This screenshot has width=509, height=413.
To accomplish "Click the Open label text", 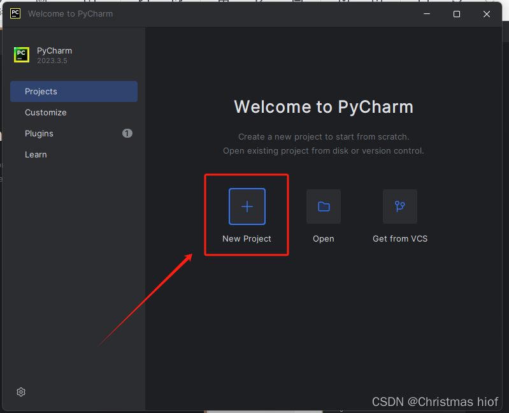I will [x=324, y=239].
